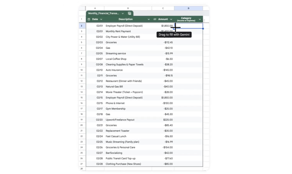
Task: Click the currency icon in Amount header
Action: pos(155,19)
